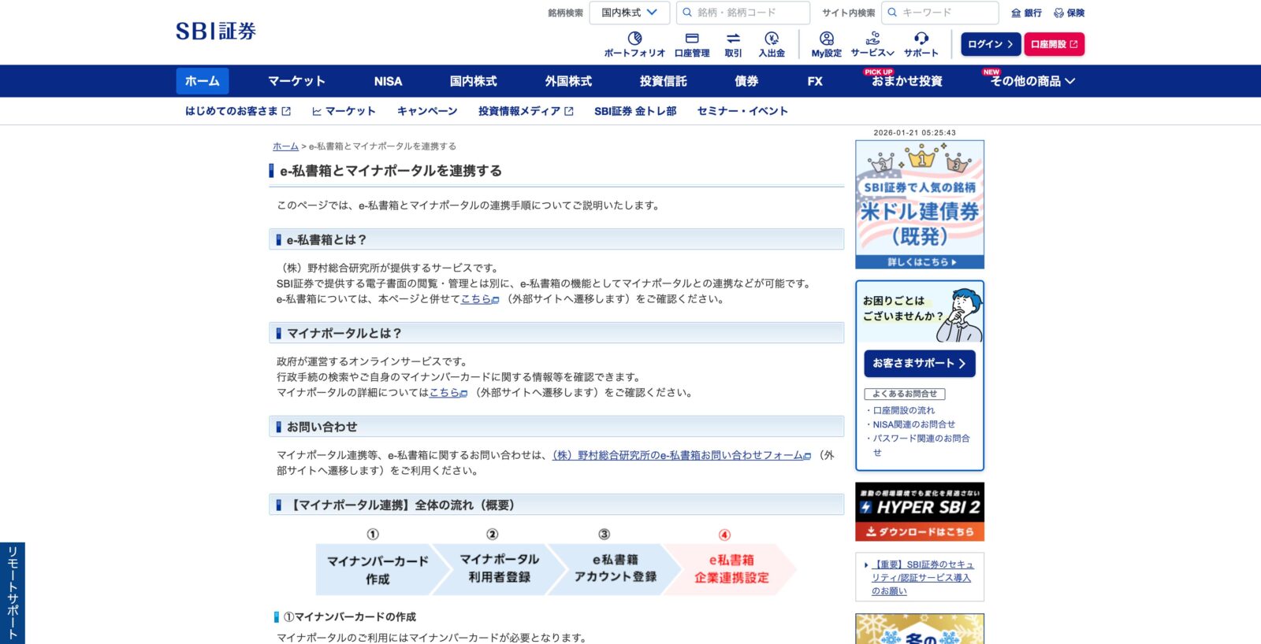
Task: Open the HYPER SBI 2 download banner
Action: point(919,512)
